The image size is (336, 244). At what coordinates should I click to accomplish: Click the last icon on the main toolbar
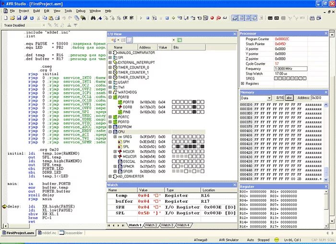coord(319,18)
